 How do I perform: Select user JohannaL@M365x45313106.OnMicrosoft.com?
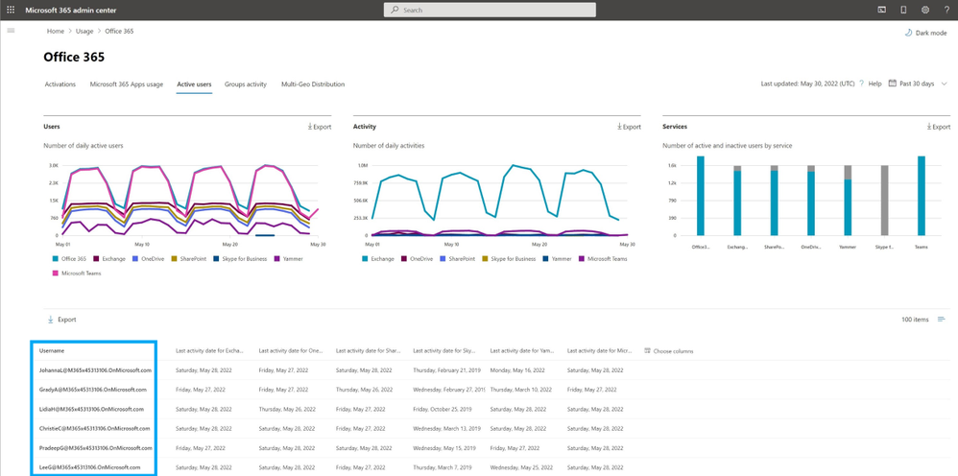95,370
